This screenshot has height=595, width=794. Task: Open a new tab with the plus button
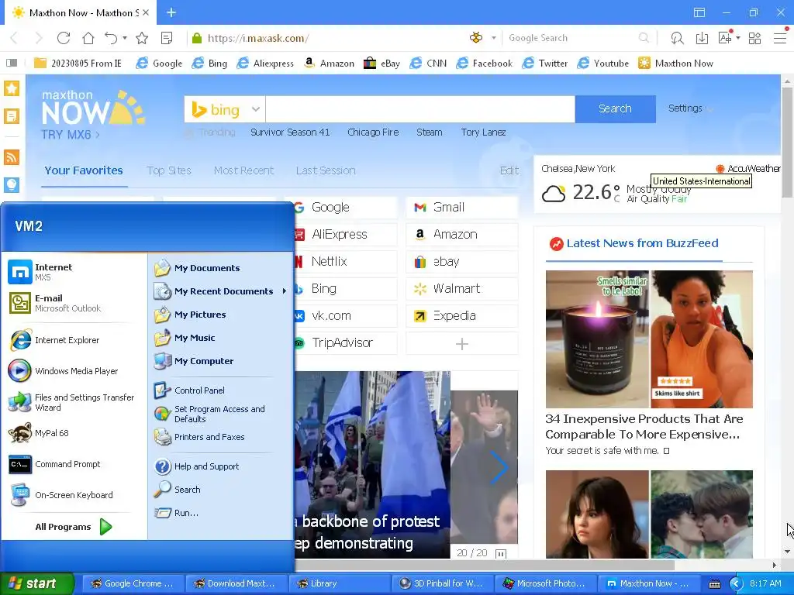pyautogui.click(x=171, y=12)
